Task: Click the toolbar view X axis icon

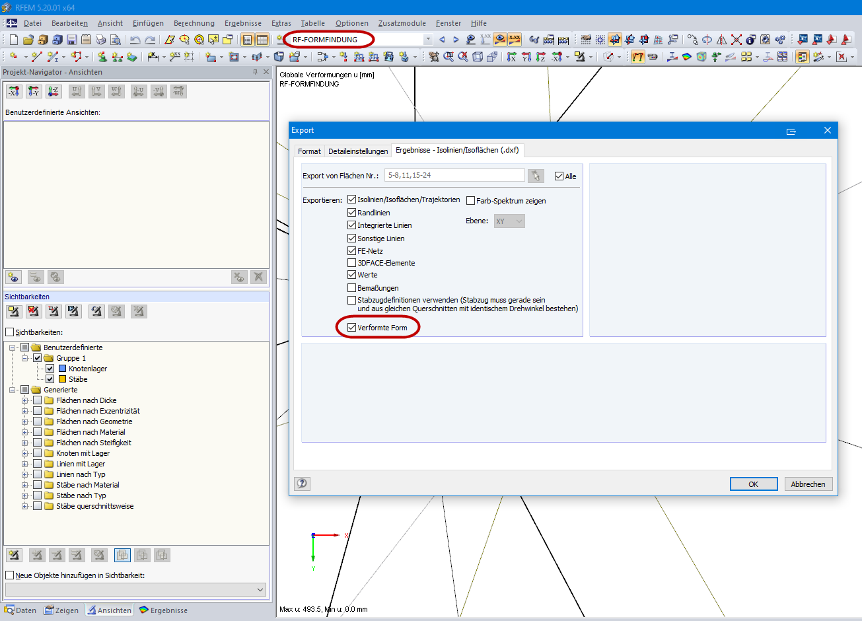Action: click(511, 57)
